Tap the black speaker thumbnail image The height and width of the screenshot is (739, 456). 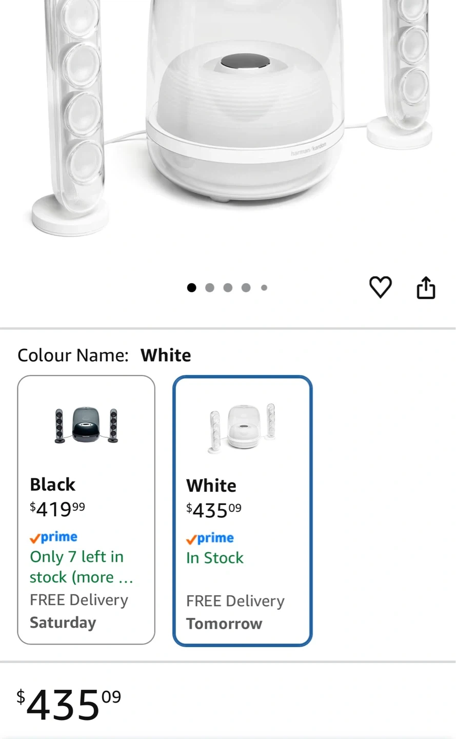pyautogui.click(x=86, y=425)
